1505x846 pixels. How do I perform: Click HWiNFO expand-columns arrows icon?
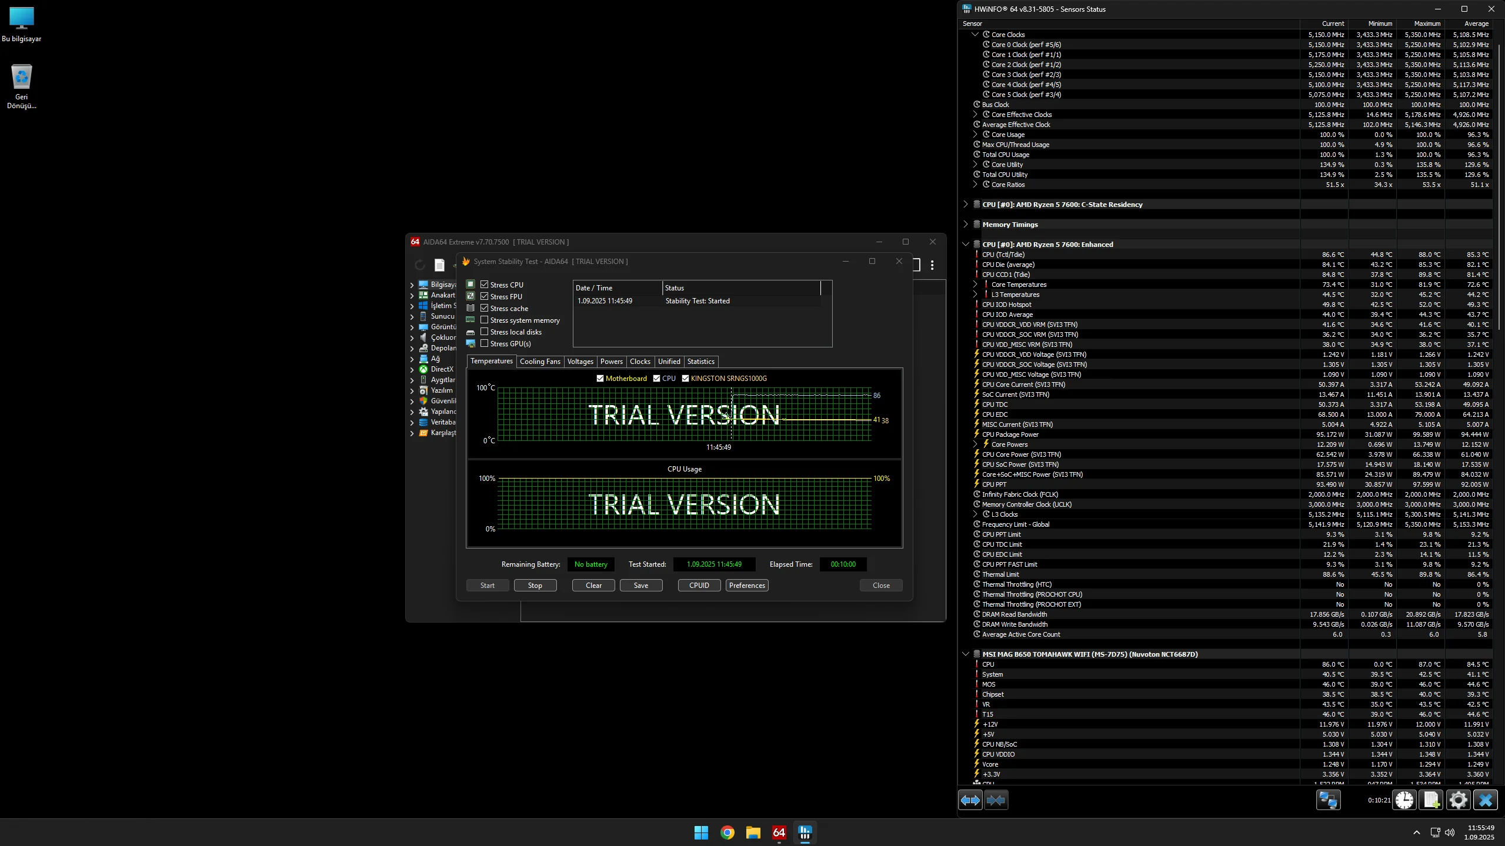click(970, 800)
